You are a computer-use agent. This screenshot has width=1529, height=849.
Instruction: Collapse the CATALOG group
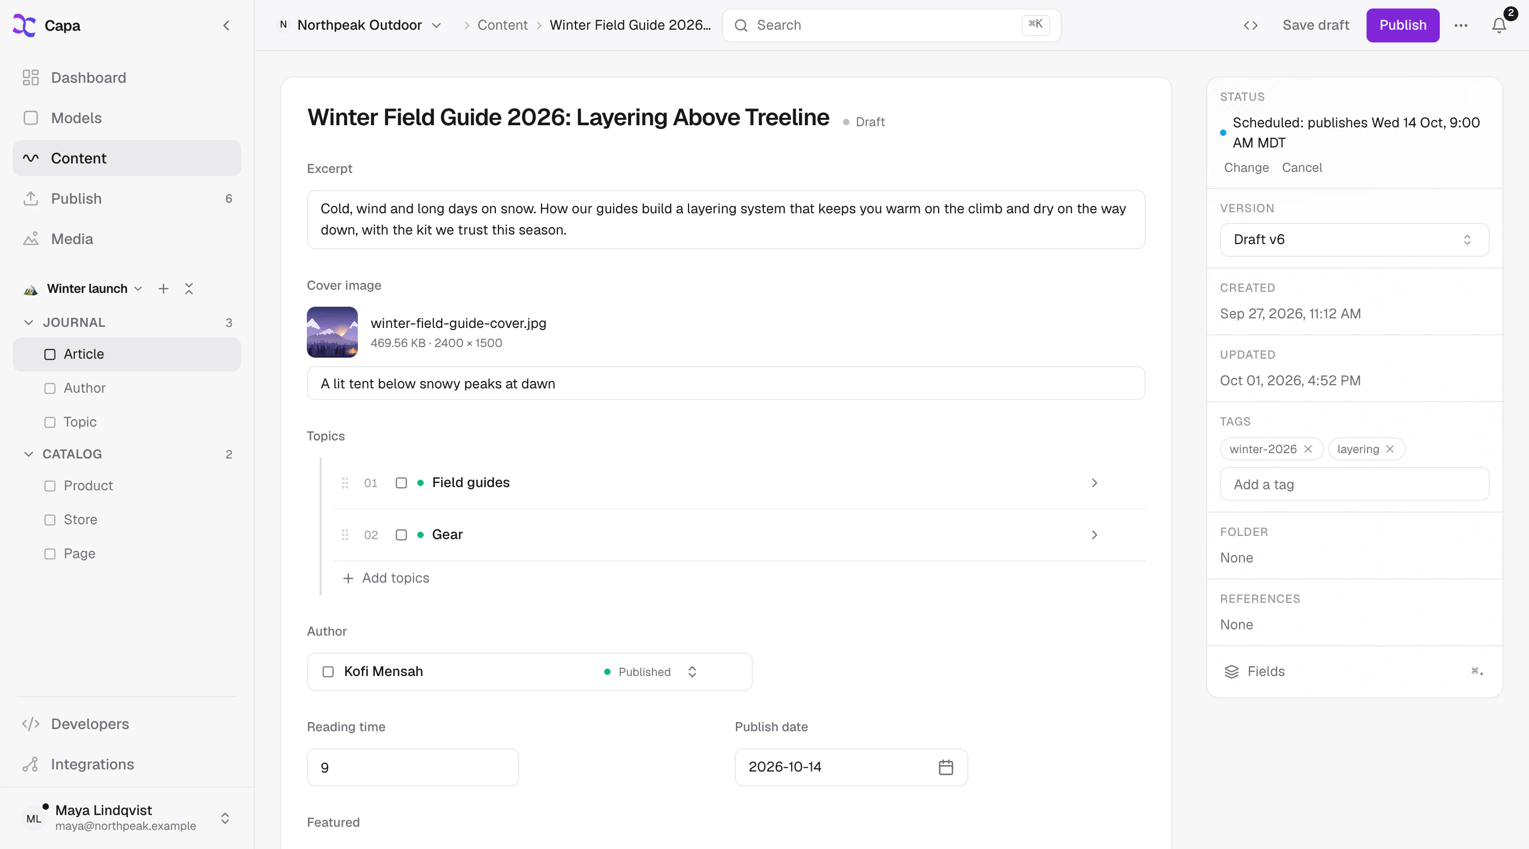coord(28,454)
